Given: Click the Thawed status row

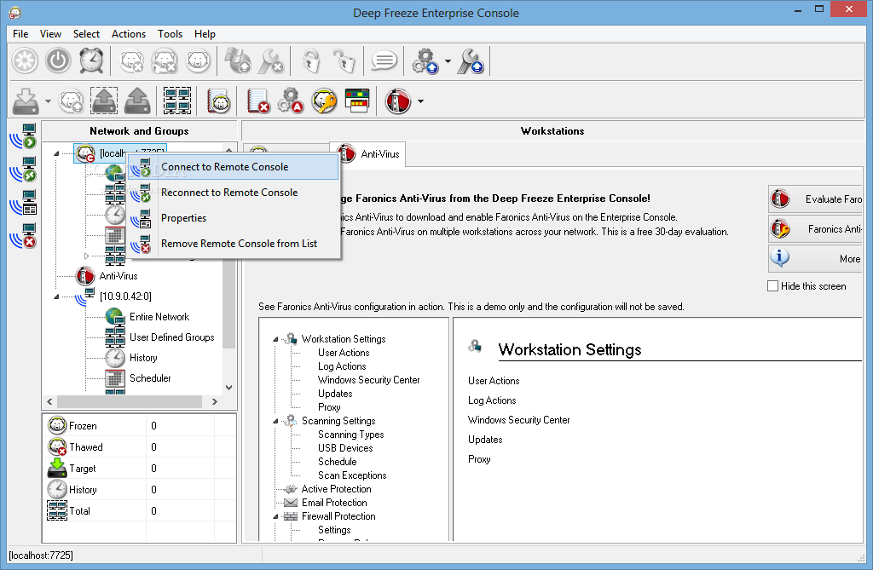Looking at the screenshot, I should [x=139, y=447].
